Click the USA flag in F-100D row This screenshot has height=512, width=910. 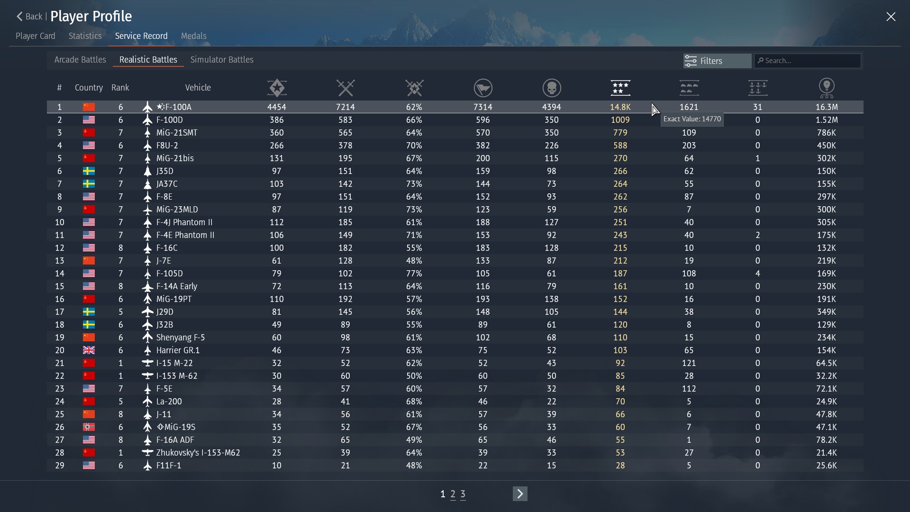tap(89, 120)
